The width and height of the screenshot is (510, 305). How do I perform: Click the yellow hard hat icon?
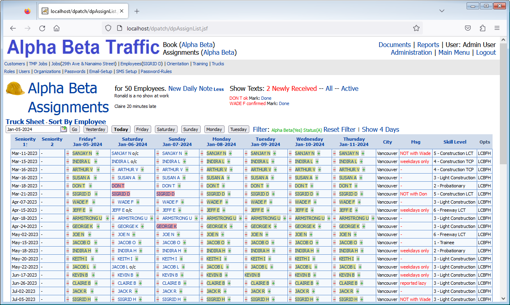click(x=15, y=88)
